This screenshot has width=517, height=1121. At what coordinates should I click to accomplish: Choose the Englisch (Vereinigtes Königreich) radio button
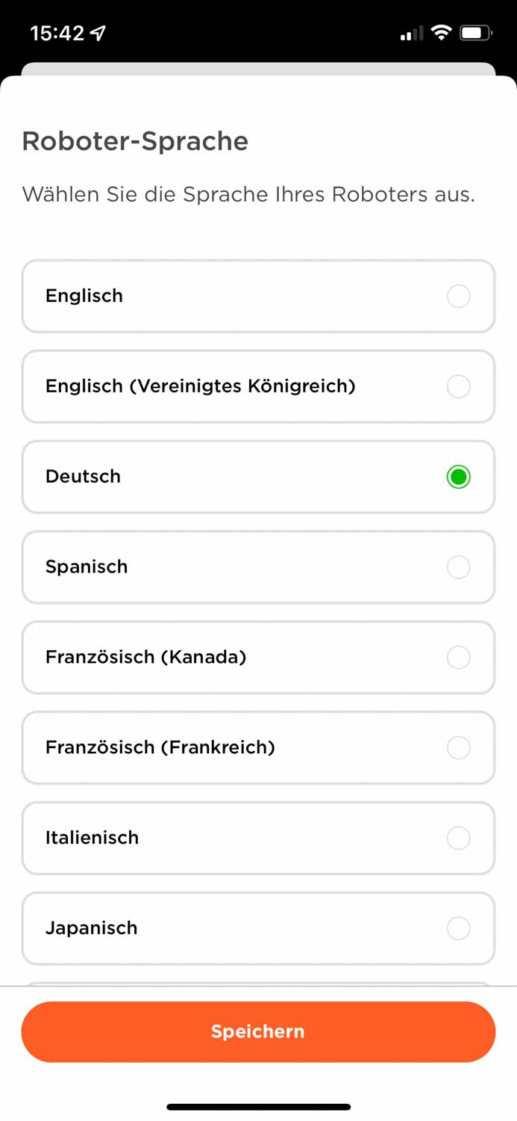[458, 386]
